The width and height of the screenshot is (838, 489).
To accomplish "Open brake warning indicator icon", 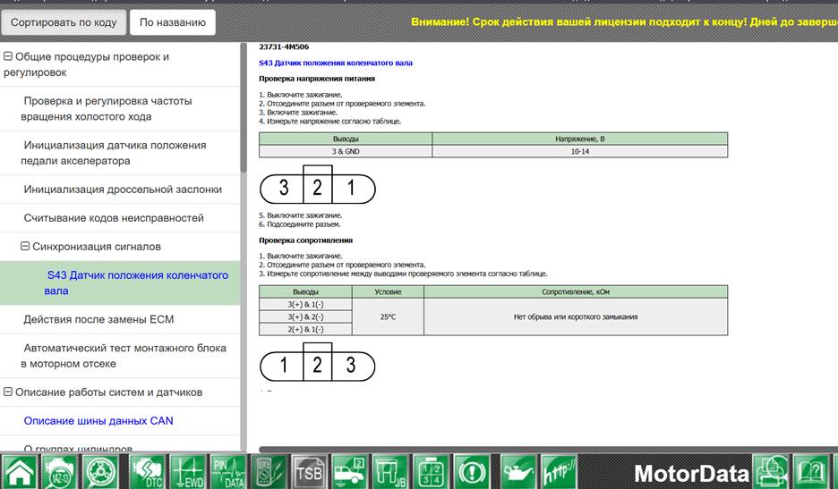I will tap(471, 472).
